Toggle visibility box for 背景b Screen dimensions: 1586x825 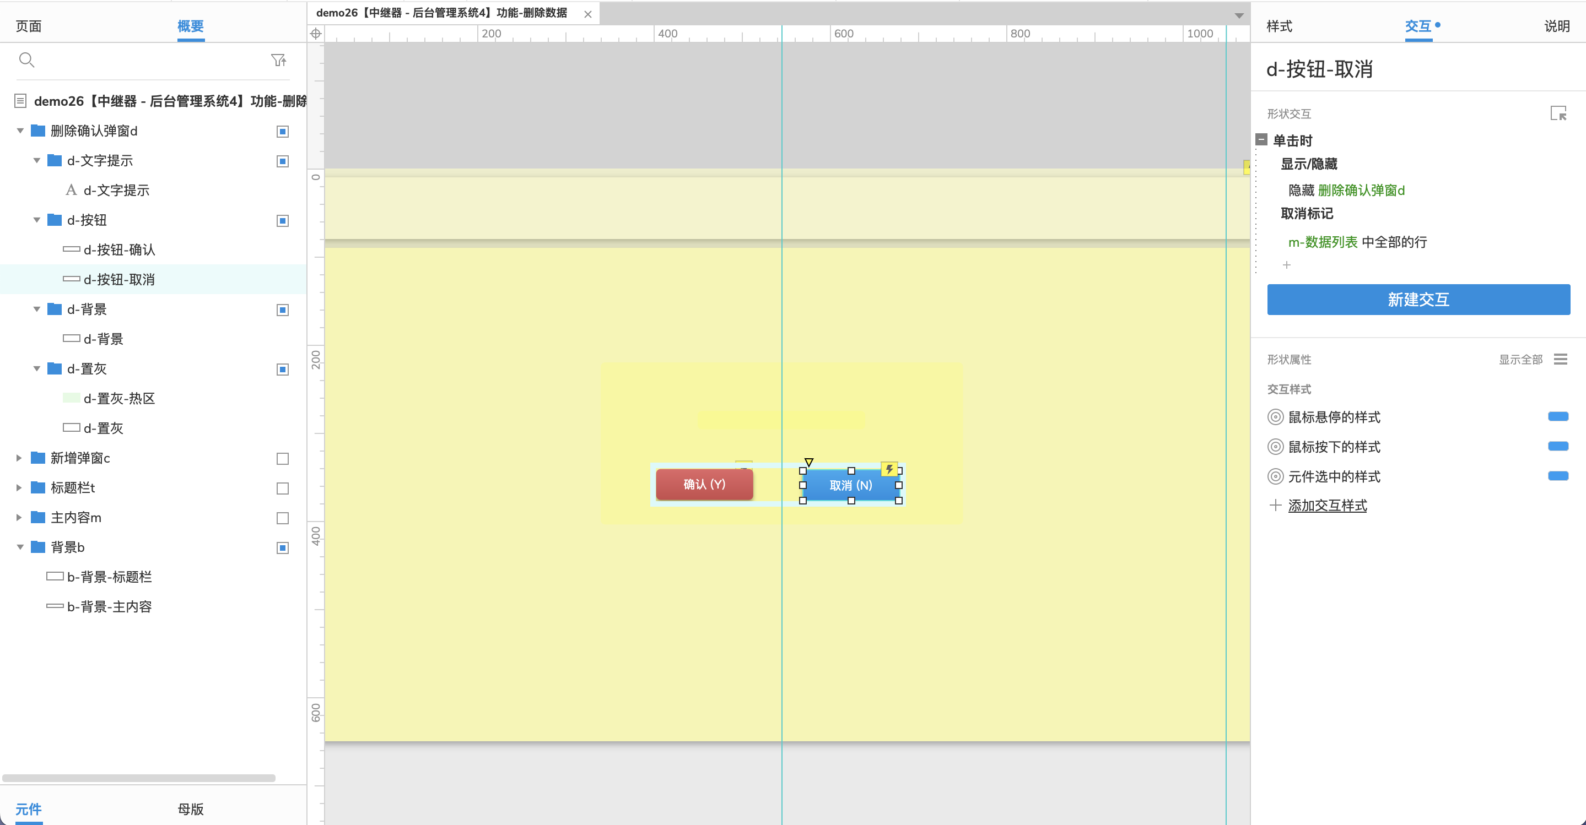tap(283, 547)
